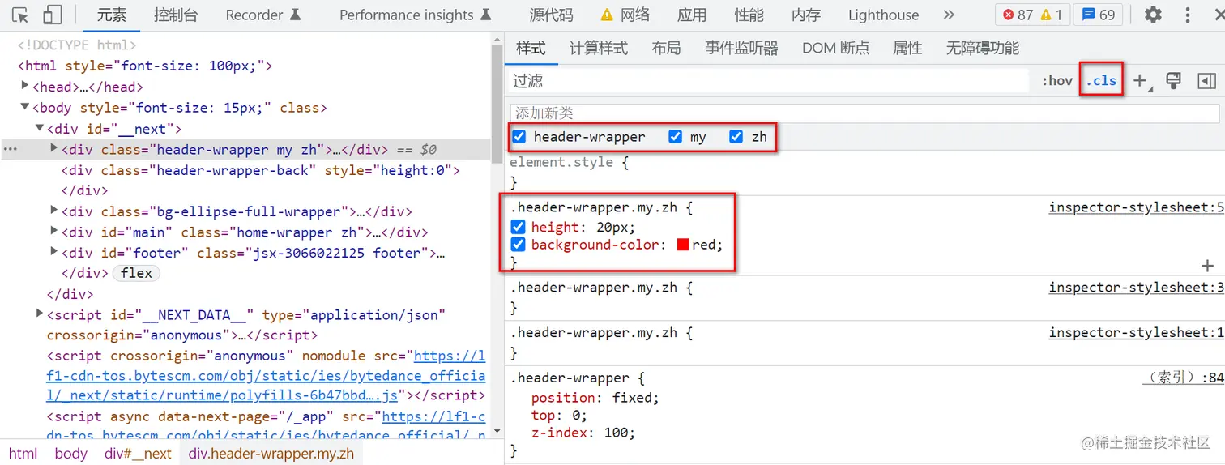The width and height of the screenshot is (1225, 465).
Task: Toggle the header-wrapper class checkbox
Action: (x=519, y=137)
